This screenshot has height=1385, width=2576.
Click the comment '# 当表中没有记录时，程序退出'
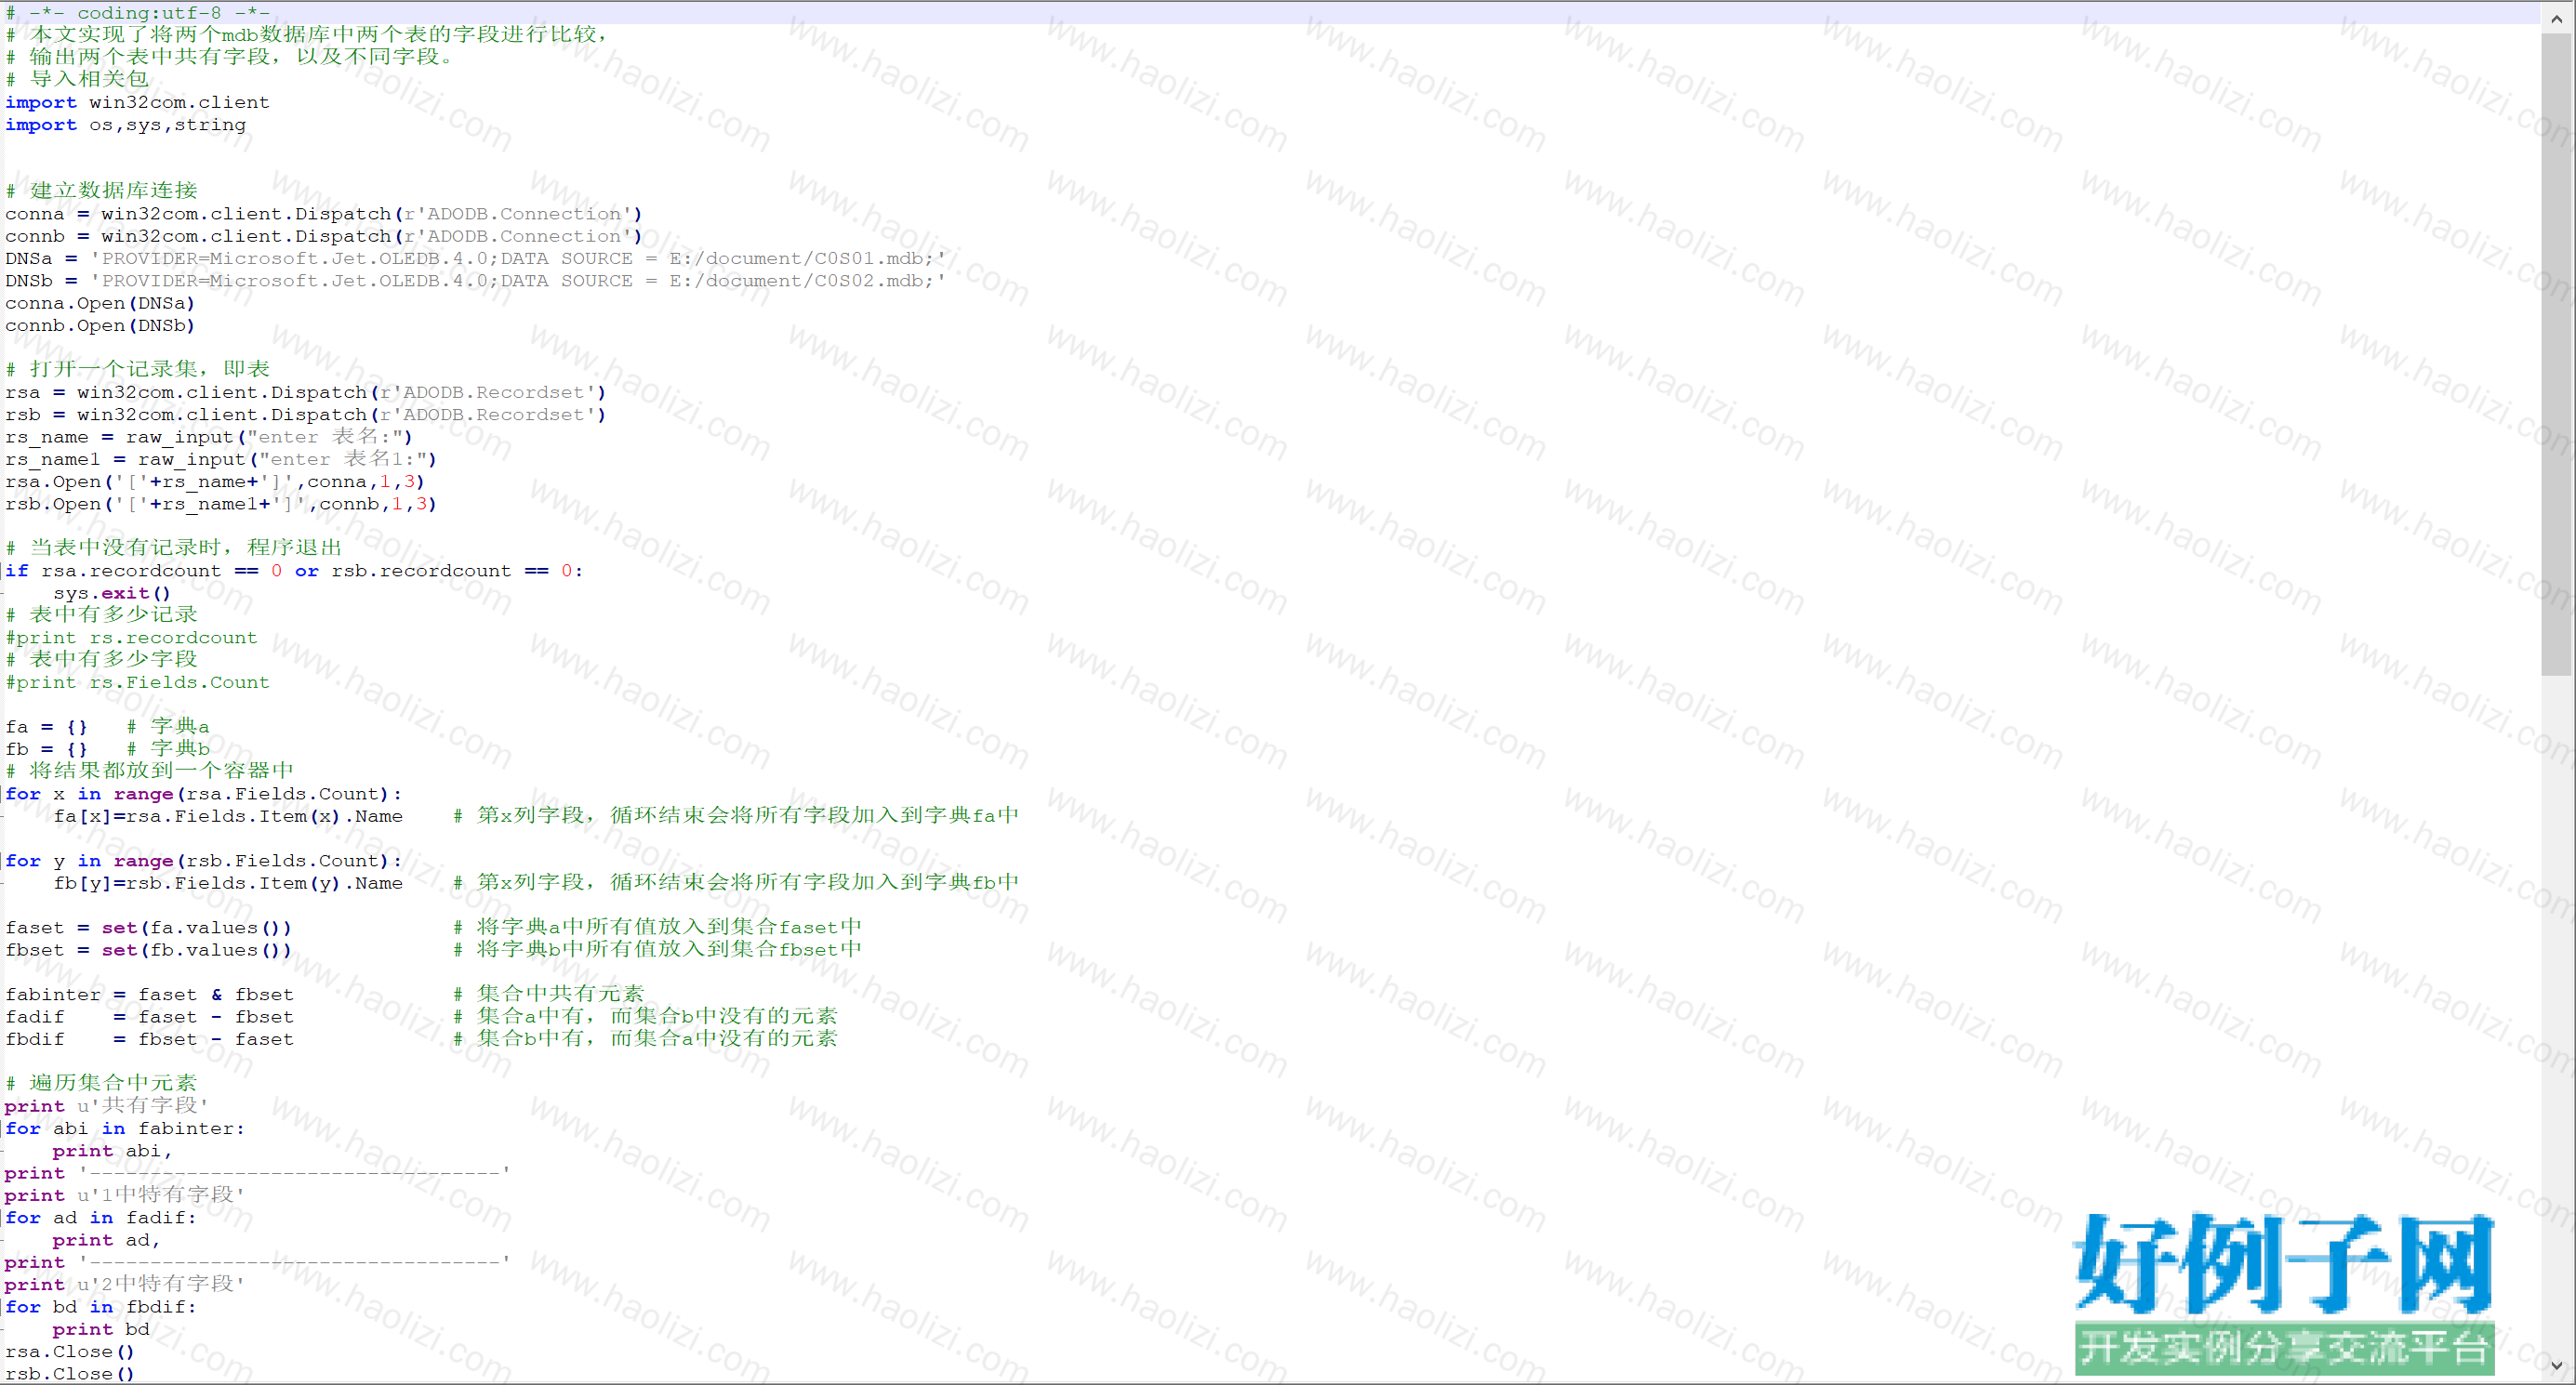[x=174, y=547]
